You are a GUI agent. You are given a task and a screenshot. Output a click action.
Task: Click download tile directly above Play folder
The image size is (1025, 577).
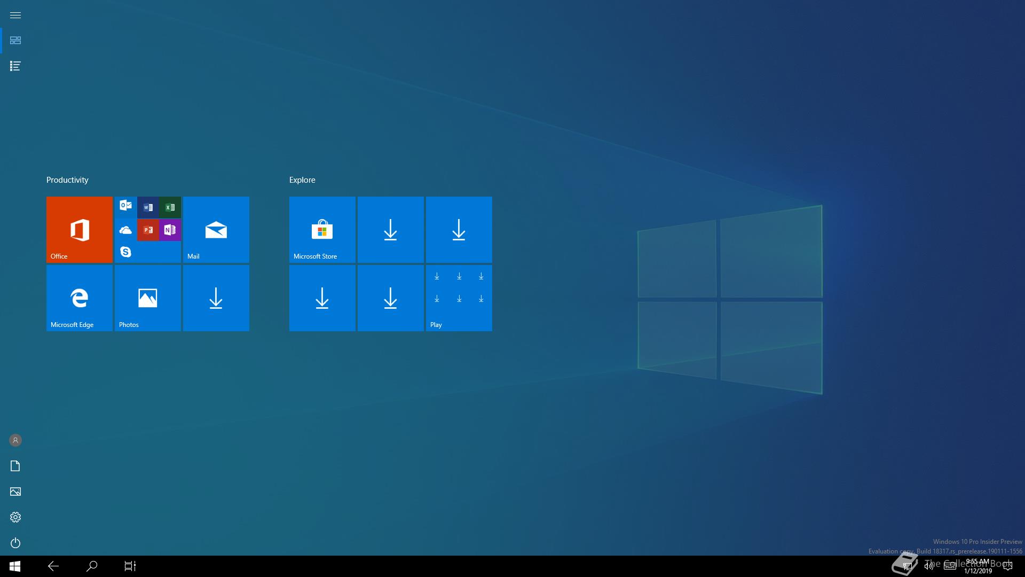tap(459, 230)
